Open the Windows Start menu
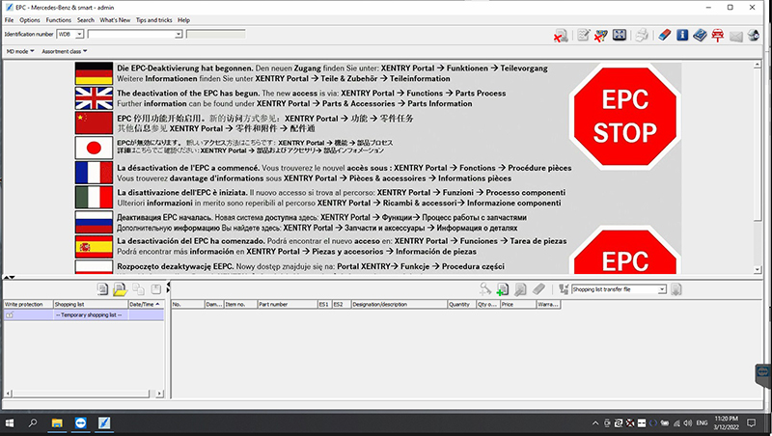Image resolution: width=772 pixels, height=436 pixels. tap(10, 422)
